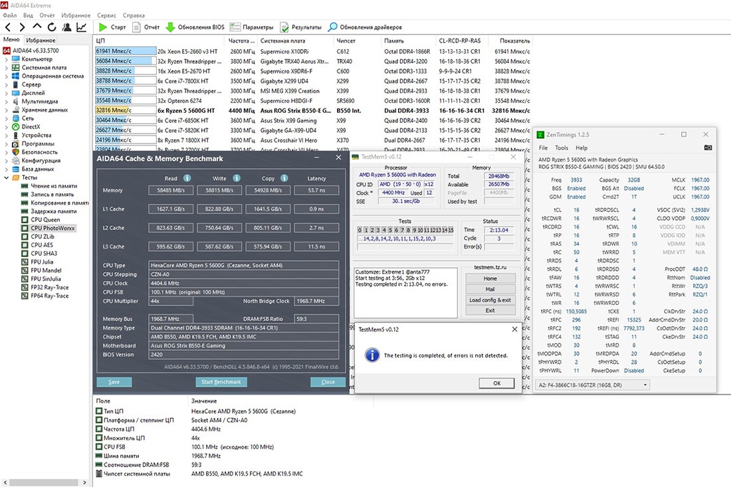
Task: Collapse the Тесты tree node
Action: [x=7, y=177]
